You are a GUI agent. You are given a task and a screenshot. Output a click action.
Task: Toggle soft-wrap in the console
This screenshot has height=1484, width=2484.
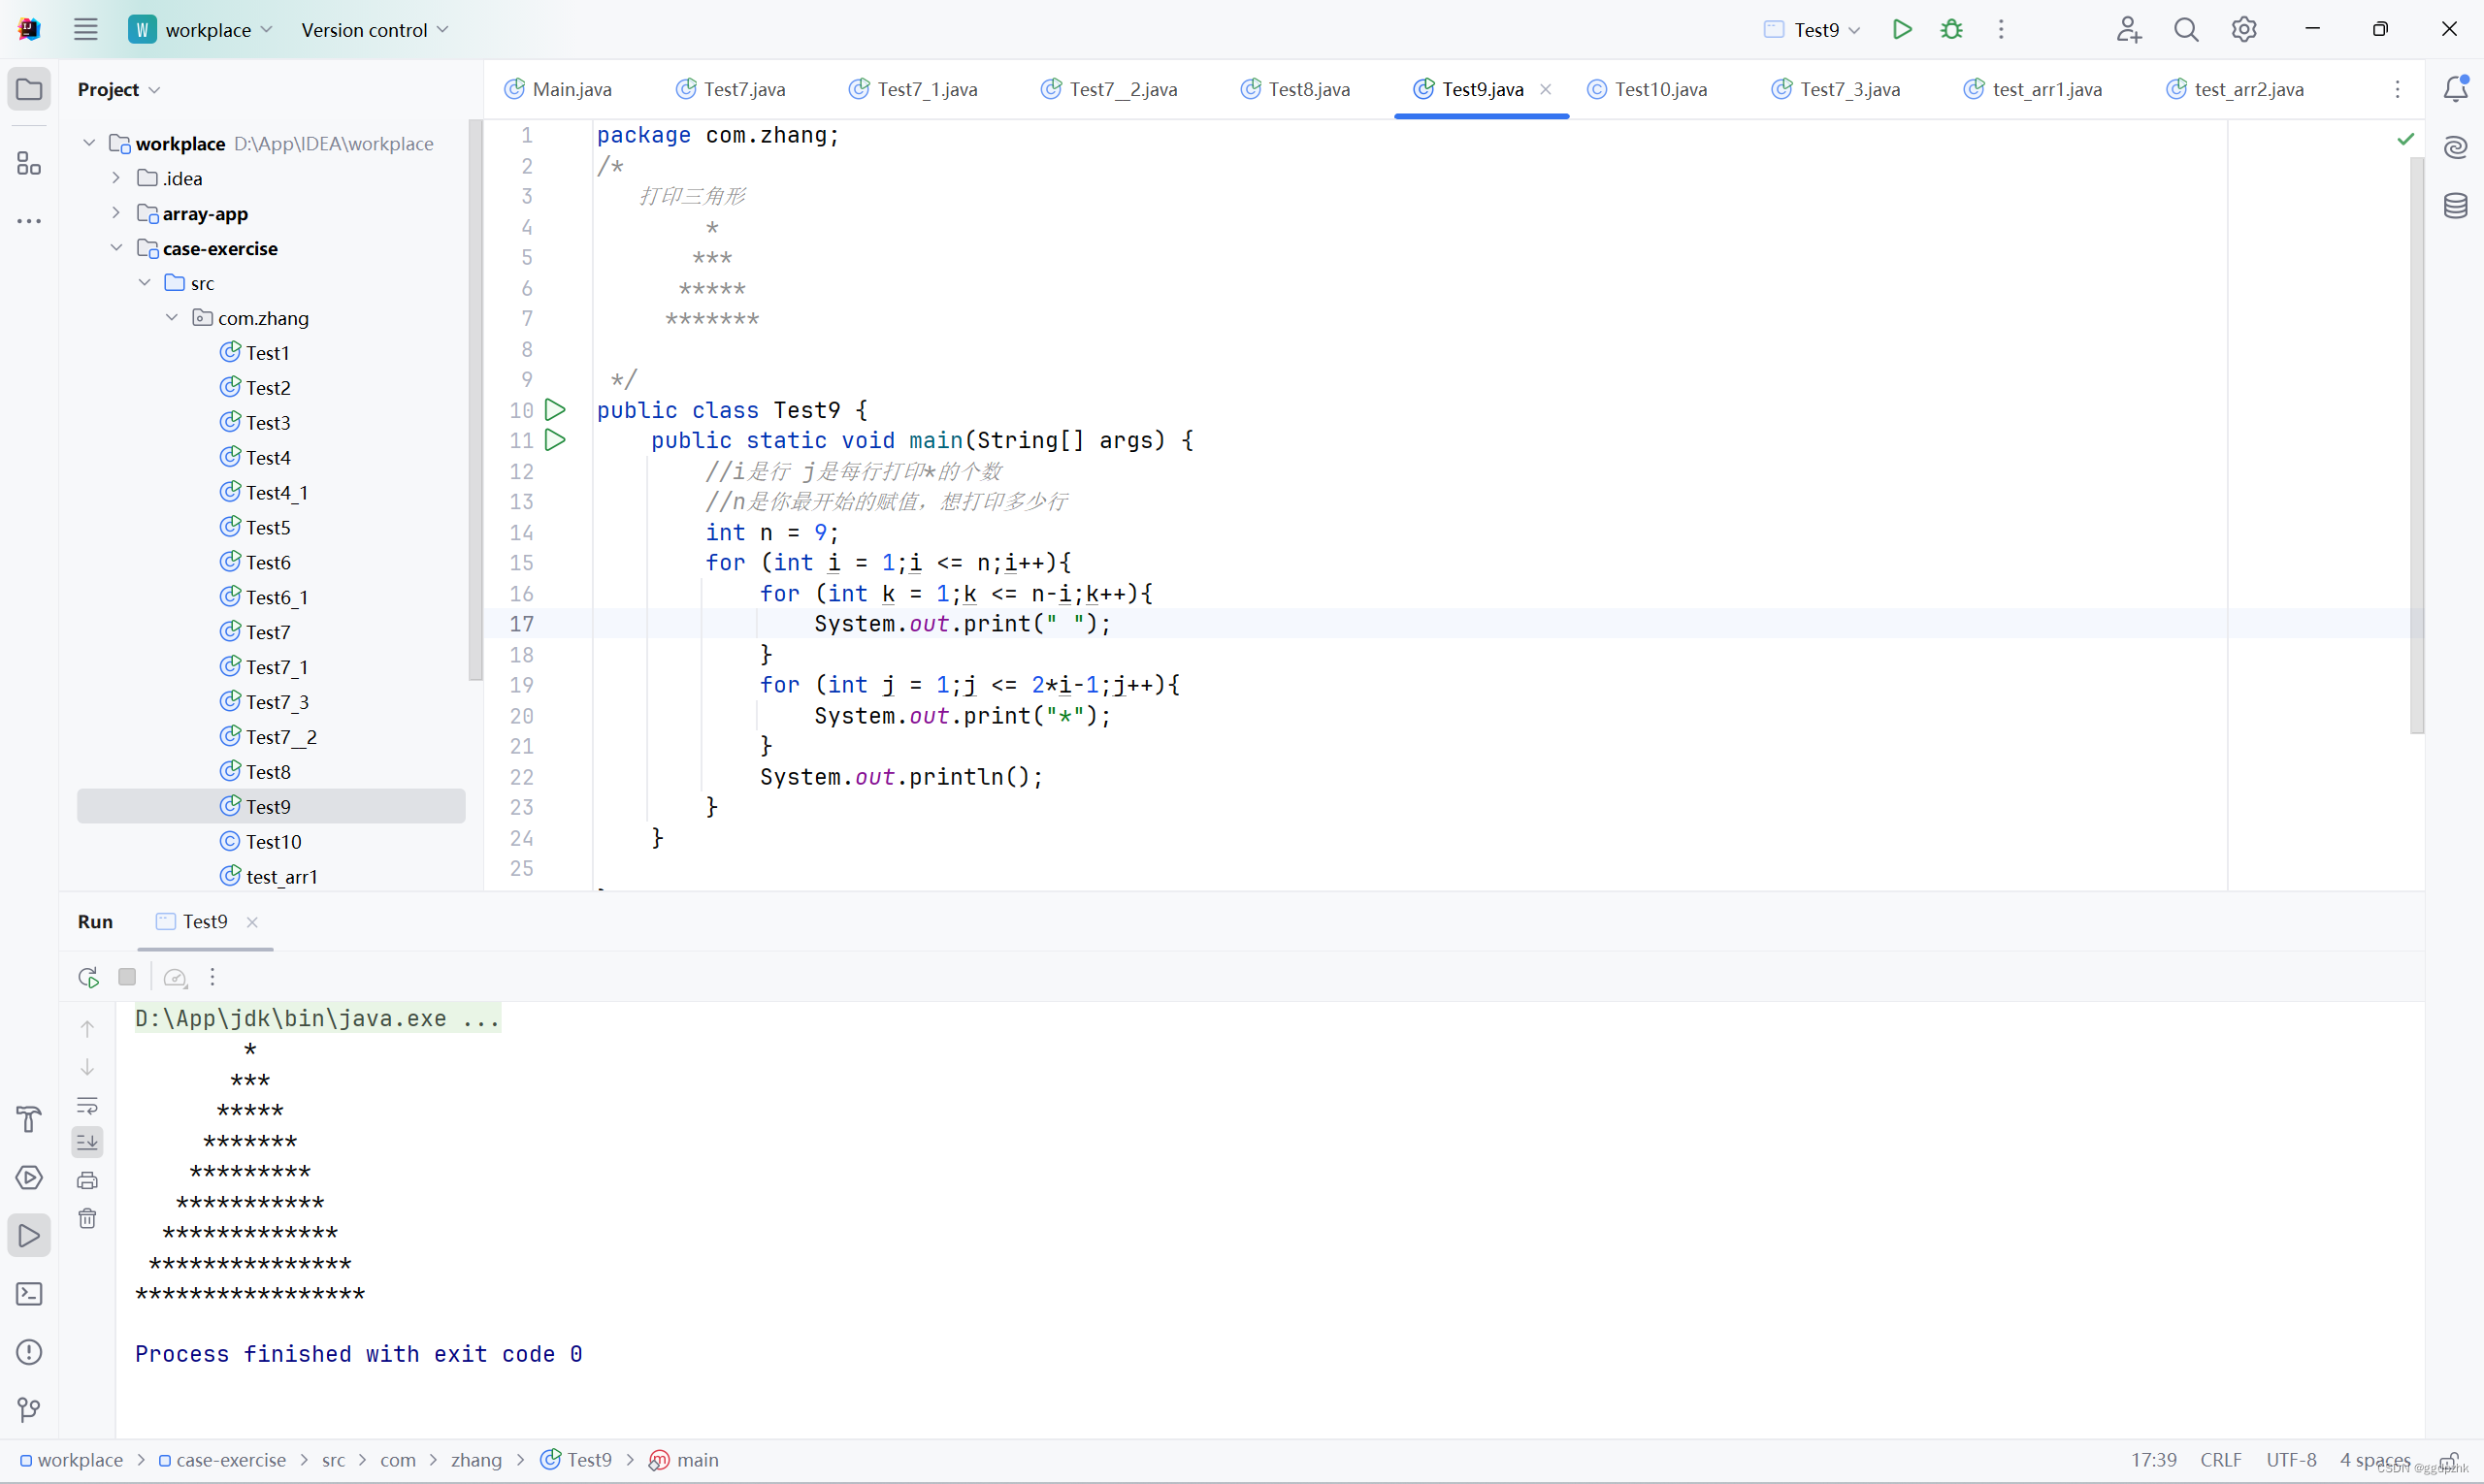pos(88,1105)
